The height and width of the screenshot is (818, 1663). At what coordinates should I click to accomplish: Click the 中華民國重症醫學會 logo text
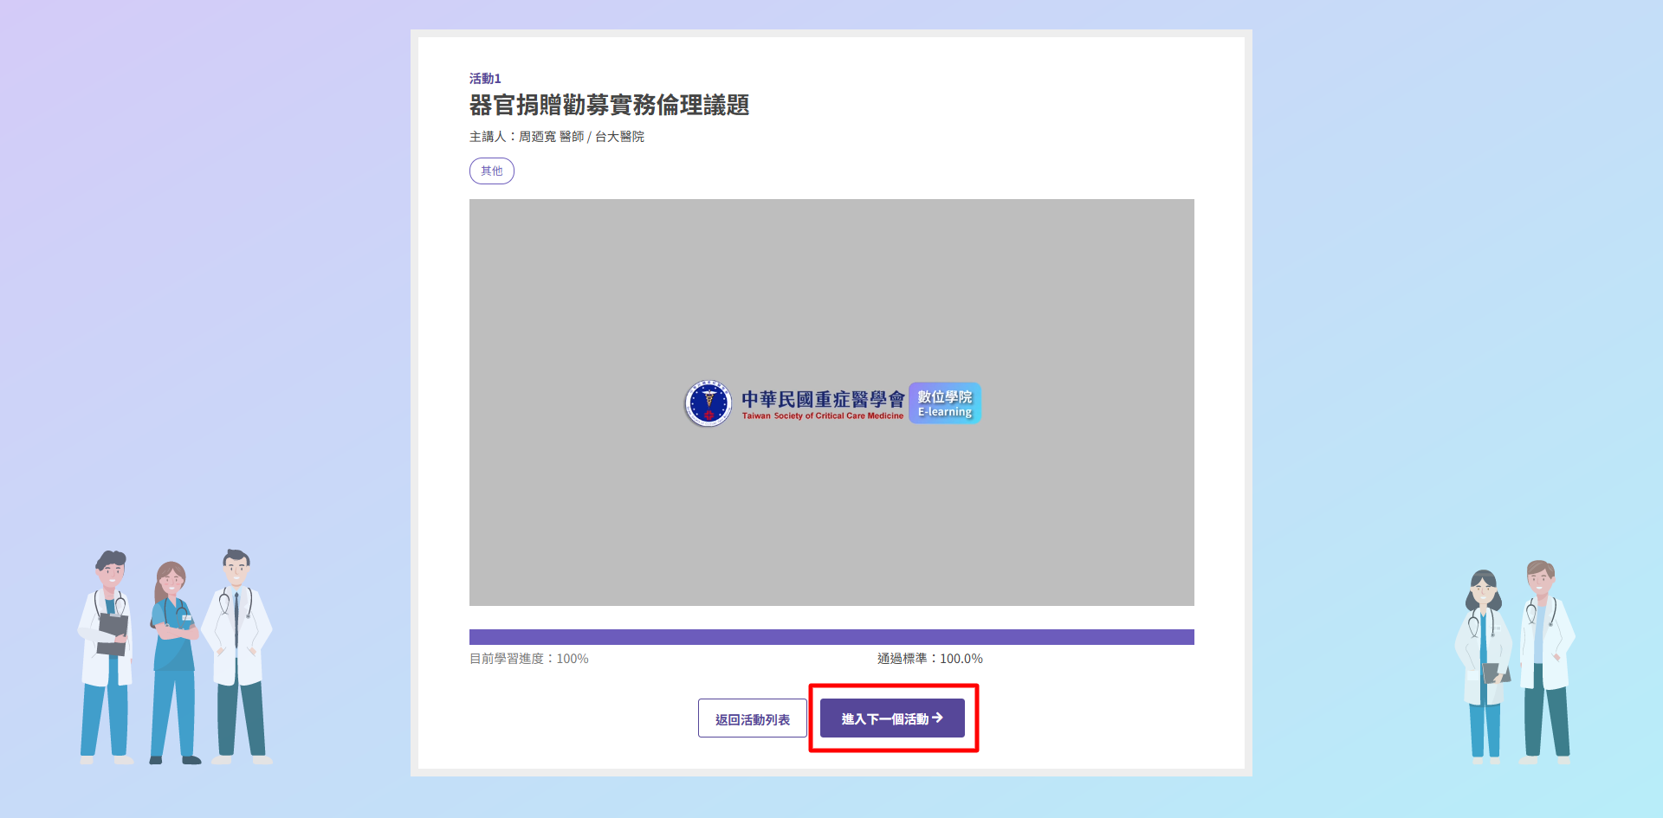pyautogui.click(x=823, y=399)
